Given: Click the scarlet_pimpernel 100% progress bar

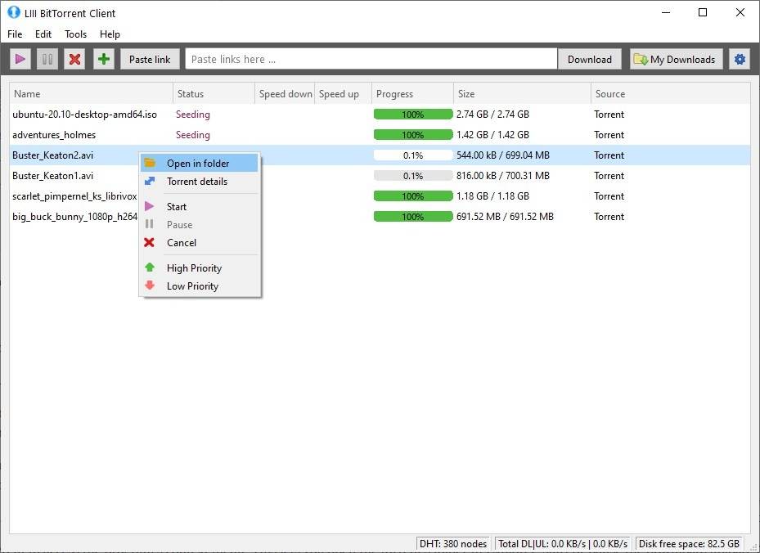Looking at the screenshot, I should click(x=413, y=196).
